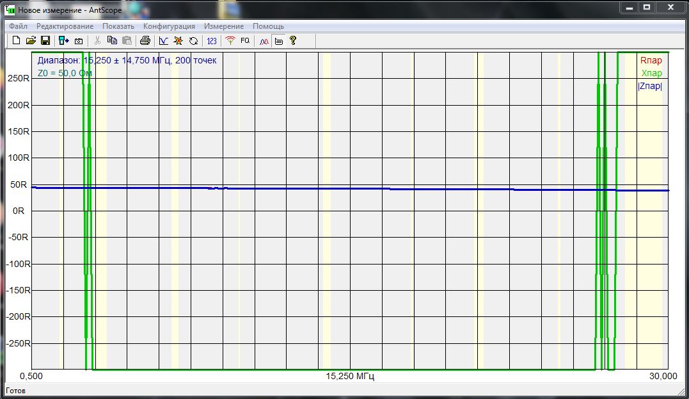Viewport: 689px width, 399px height.
Task: Click the graph scan icon
Action: [164, 41]
